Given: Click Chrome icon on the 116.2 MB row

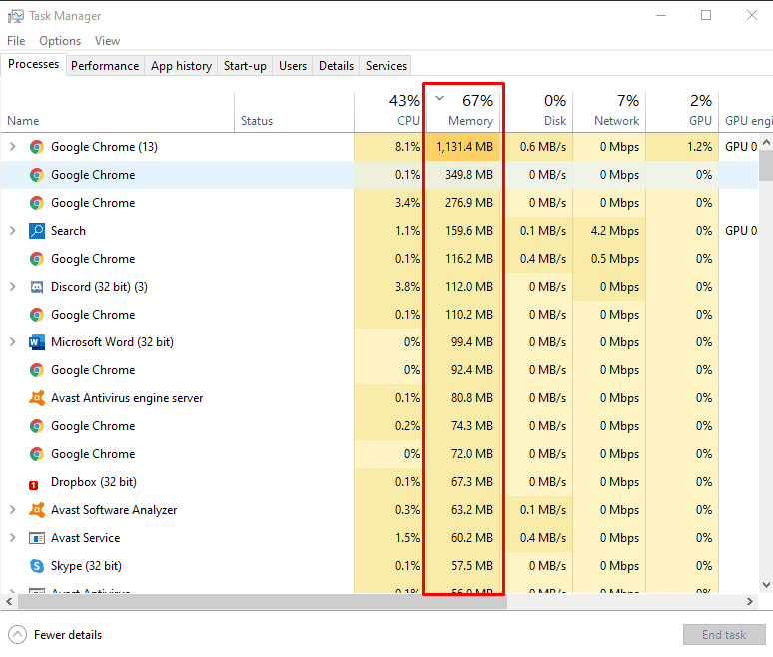Looking at the screenshot, I should pyautogui.click(x=37, y=259).
